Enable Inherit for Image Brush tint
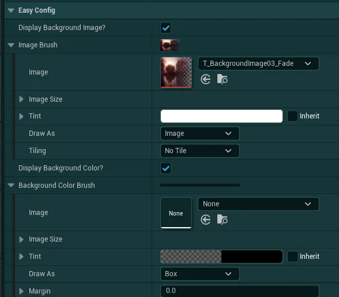The height and width of the screenshot is (297, 339). [x=292, y=116]
